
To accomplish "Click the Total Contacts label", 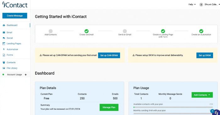I will (141, 94).
